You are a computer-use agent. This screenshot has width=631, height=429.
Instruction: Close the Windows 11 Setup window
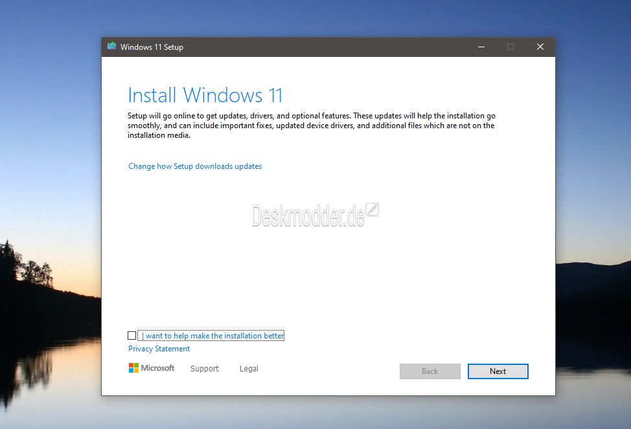(540, 47)
